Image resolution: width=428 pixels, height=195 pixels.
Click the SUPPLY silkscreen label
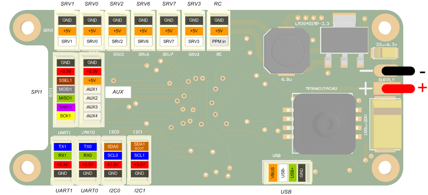386,80
